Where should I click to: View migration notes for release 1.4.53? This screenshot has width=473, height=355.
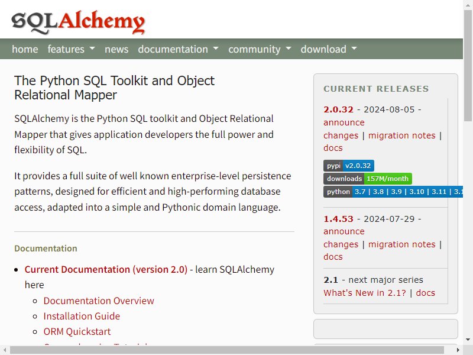click(x=402, y=244)
